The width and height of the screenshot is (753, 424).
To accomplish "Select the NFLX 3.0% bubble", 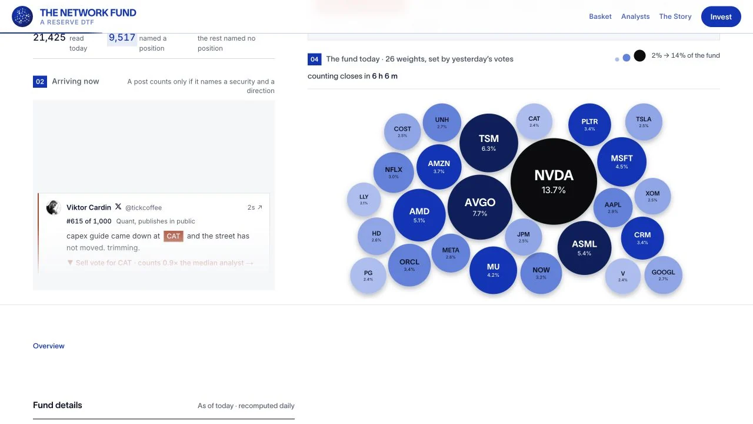I will [394, 173].
